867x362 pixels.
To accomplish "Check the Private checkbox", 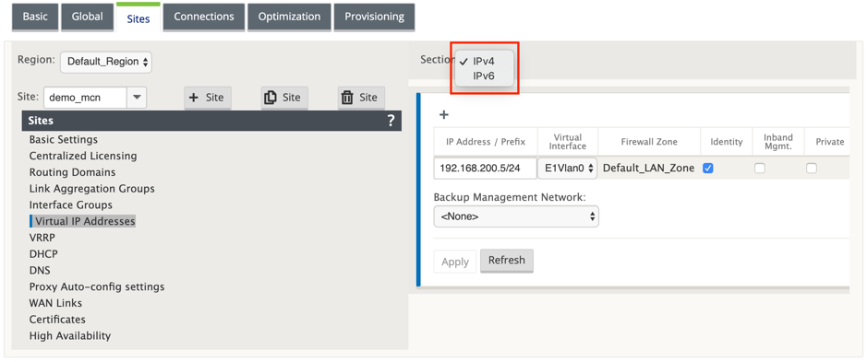I will pyautogui.click(x=812, y=169).
